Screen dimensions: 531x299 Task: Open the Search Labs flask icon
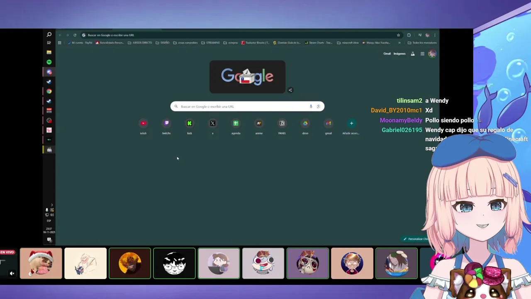point(413,54)
